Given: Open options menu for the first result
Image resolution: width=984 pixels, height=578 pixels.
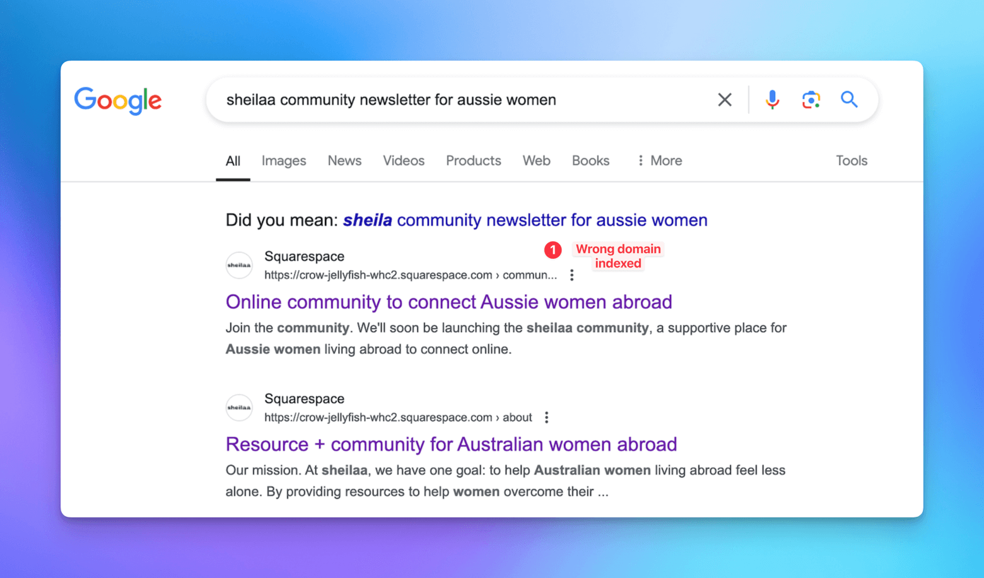Looking at the screenshot, I should tap(571, 275).
